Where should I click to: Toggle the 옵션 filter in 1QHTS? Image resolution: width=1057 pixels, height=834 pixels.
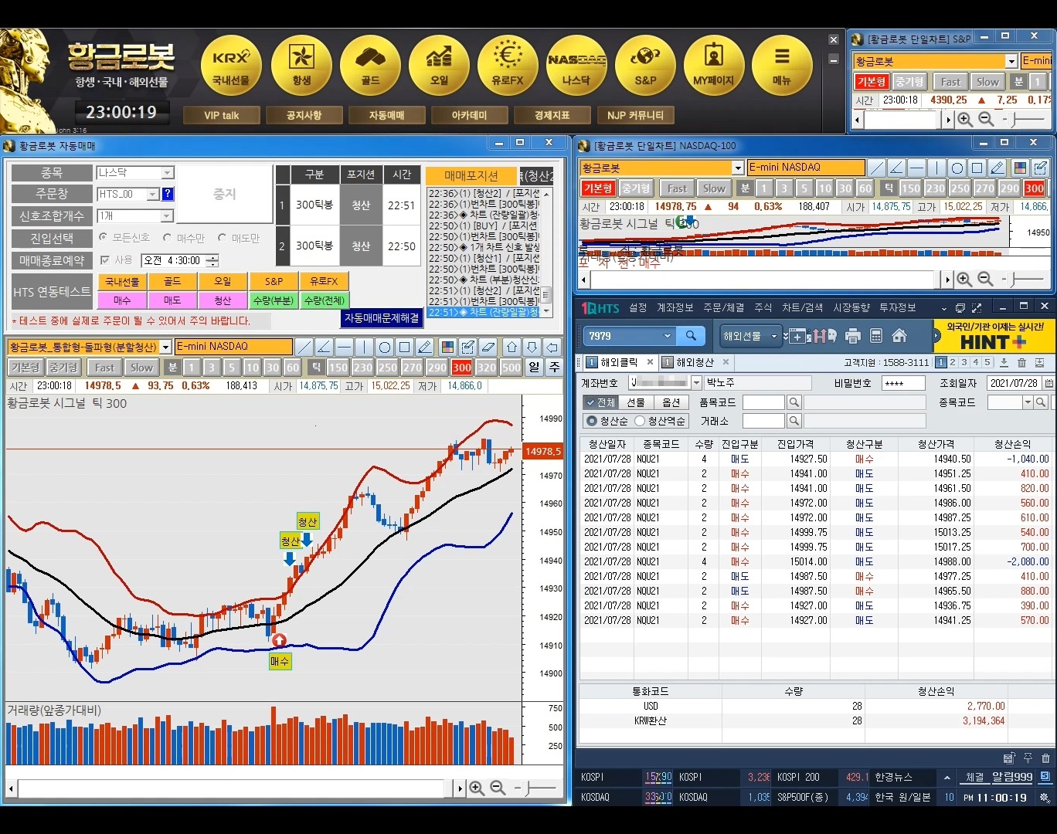pyautogui.click(x=671, y=402)
